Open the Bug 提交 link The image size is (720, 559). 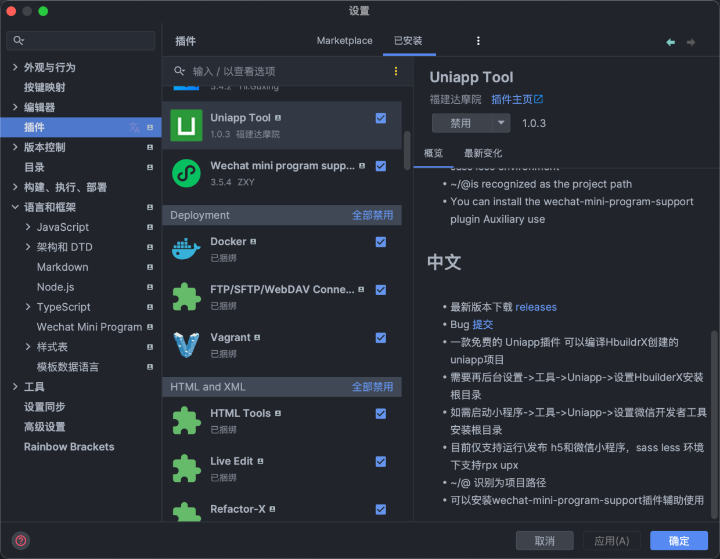pyautogui.click(x=483, y=325)
